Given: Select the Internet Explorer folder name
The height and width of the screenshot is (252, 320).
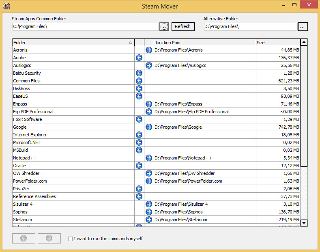Looking at the screenshot, I should 30,135.
